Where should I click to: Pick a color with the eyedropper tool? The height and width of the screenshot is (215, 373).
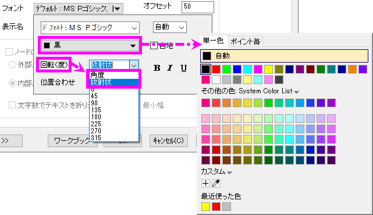pos(216,183)
